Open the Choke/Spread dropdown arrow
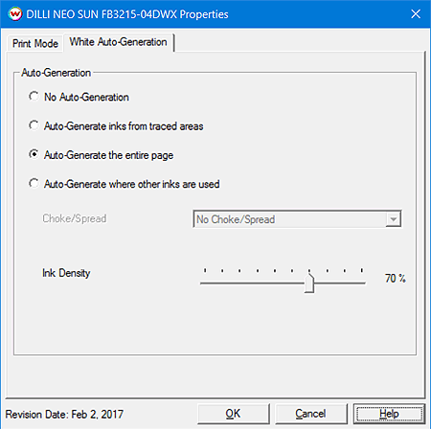Image resolution: width=431 pixels, height=429 pixels. tap(393, 219)
